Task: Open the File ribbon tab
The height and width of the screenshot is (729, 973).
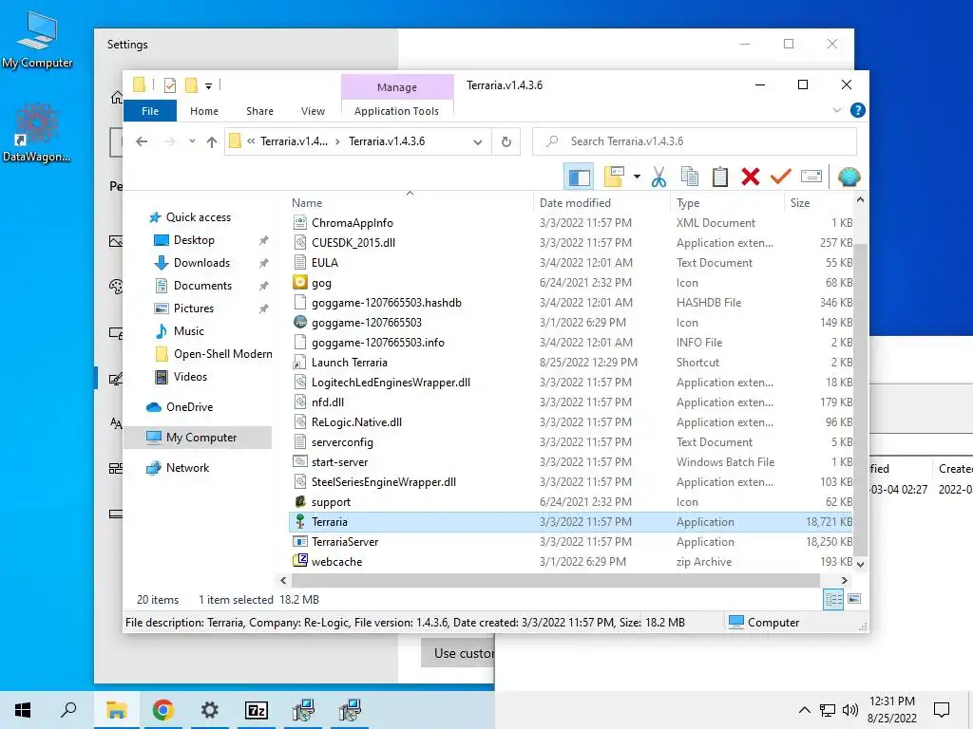Action: (150, 111)
